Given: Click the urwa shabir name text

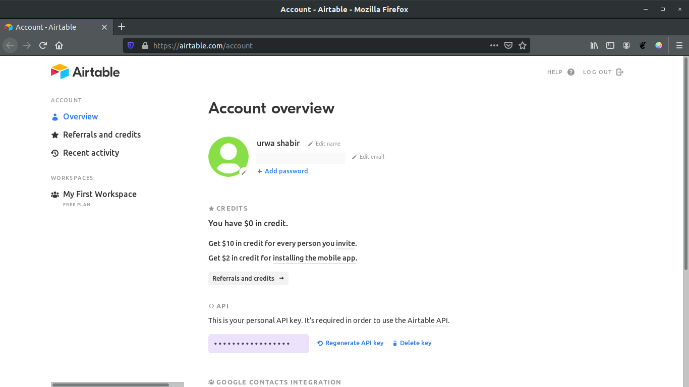Looking at the screenshot, I should click(x=278, y=143).
